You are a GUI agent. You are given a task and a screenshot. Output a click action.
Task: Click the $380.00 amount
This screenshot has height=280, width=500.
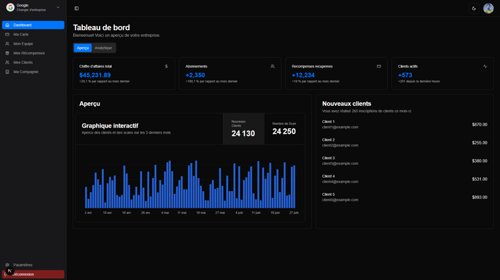click(x=479, y=161)
